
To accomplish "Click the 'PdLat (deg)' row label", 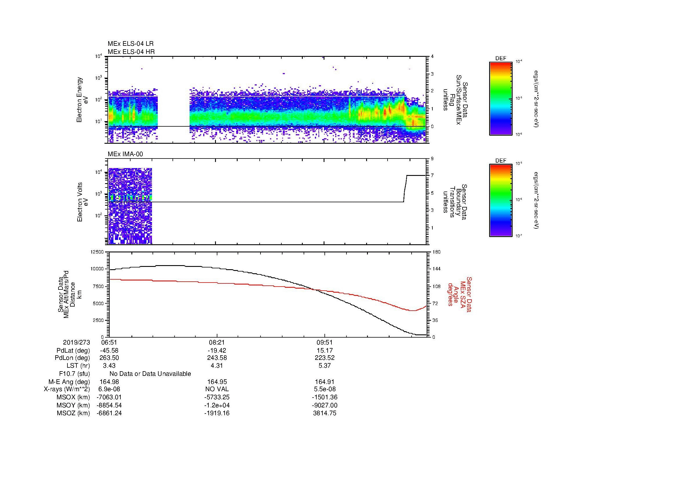I will click(73, 351).
